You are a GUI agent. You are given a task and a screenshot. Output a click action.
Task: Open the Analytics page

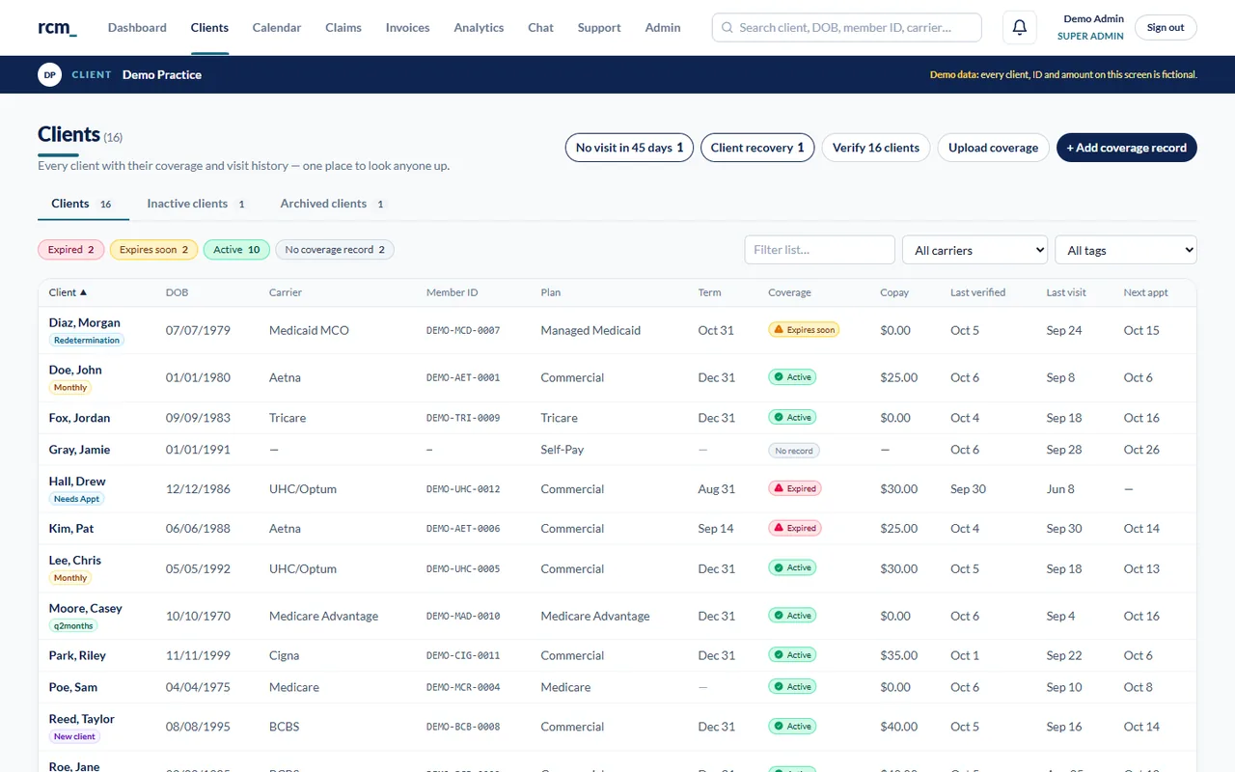tap(479, 28)
